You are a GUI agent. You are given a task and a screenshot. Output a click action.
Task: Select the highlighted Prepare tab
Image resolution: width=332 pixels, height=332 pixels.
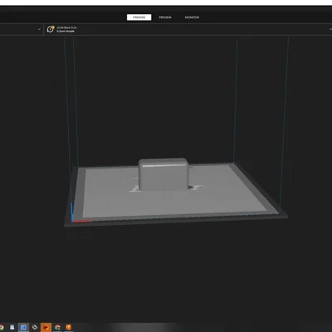point(139,17)
